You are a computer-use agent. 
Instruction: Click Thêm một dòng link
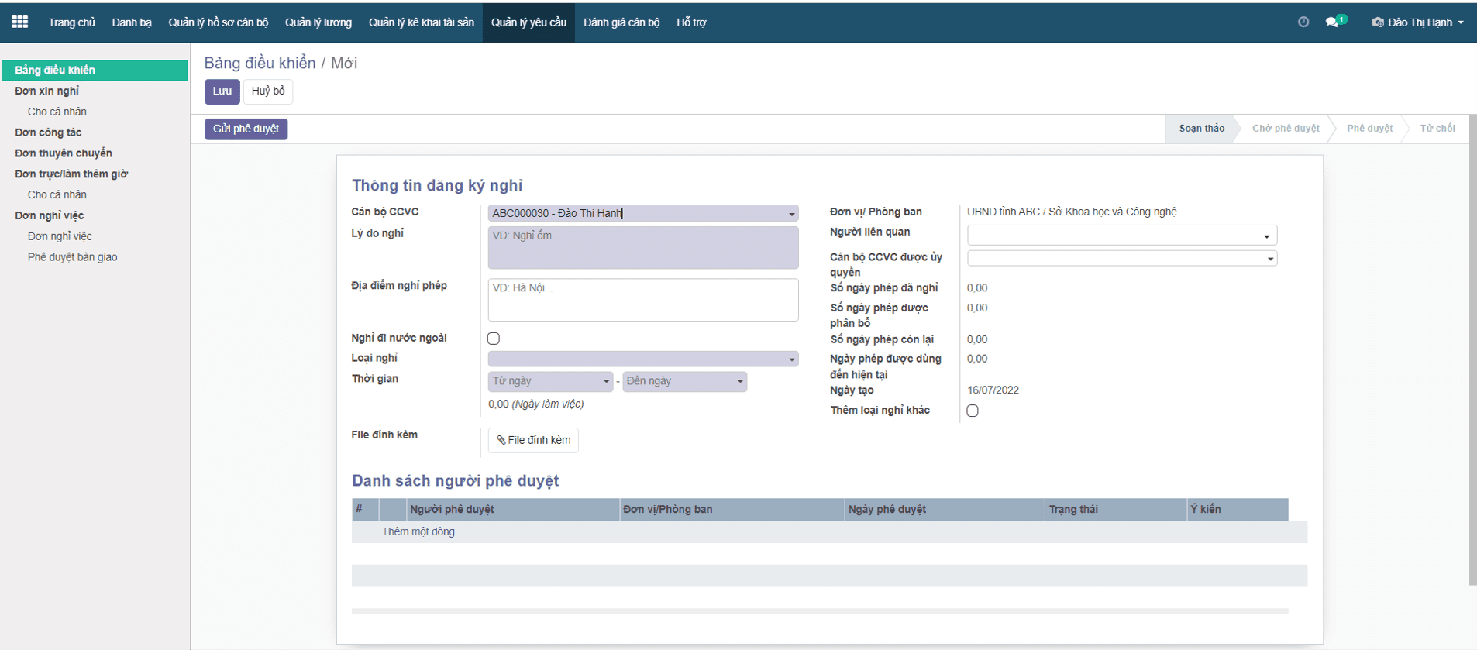(x=418, y=531)
